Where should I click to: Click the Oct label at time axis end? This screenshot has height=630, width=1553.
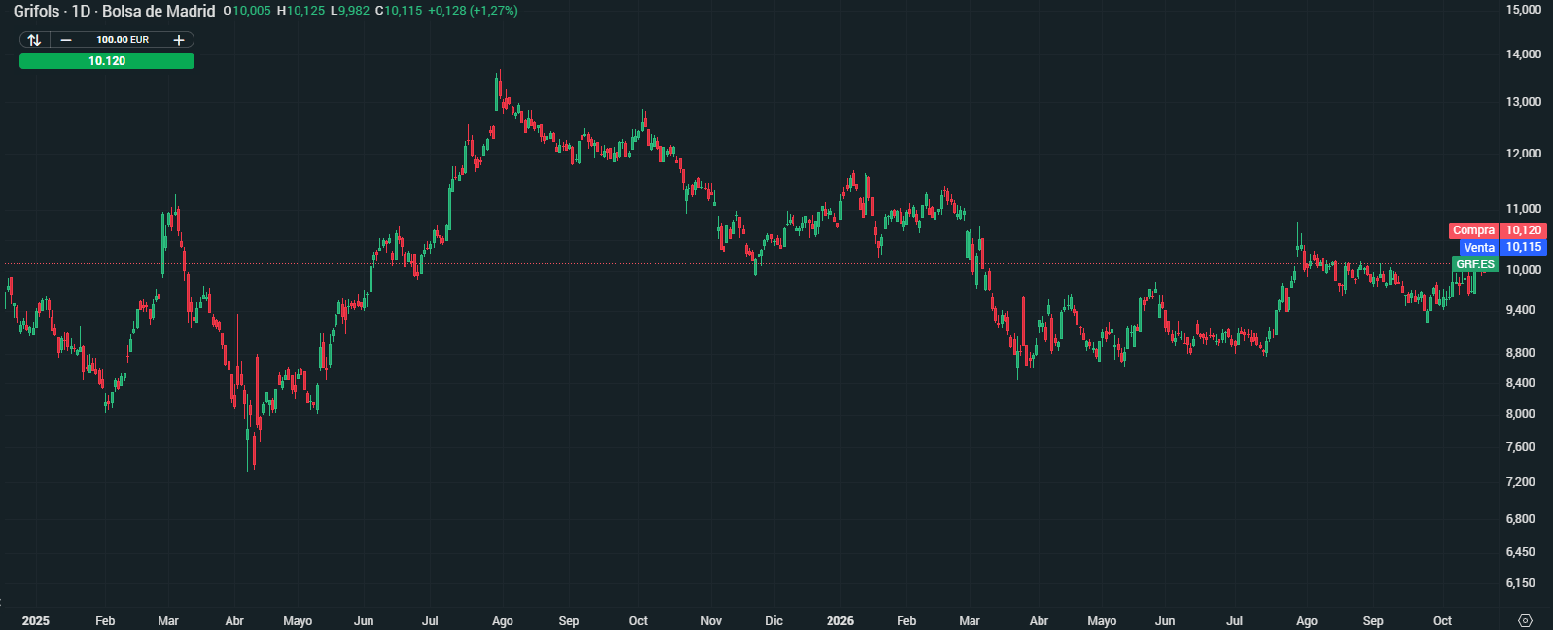[x=1442, y=621]
